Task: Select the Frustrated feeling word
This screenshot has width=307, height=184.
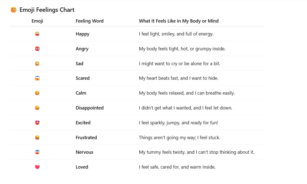Action: (x=86, y=137)
